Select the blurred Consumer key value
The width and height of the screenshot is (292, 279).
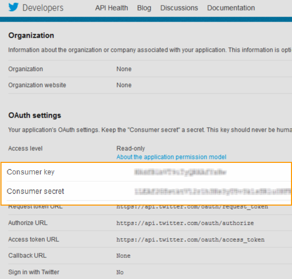[180, 172]
